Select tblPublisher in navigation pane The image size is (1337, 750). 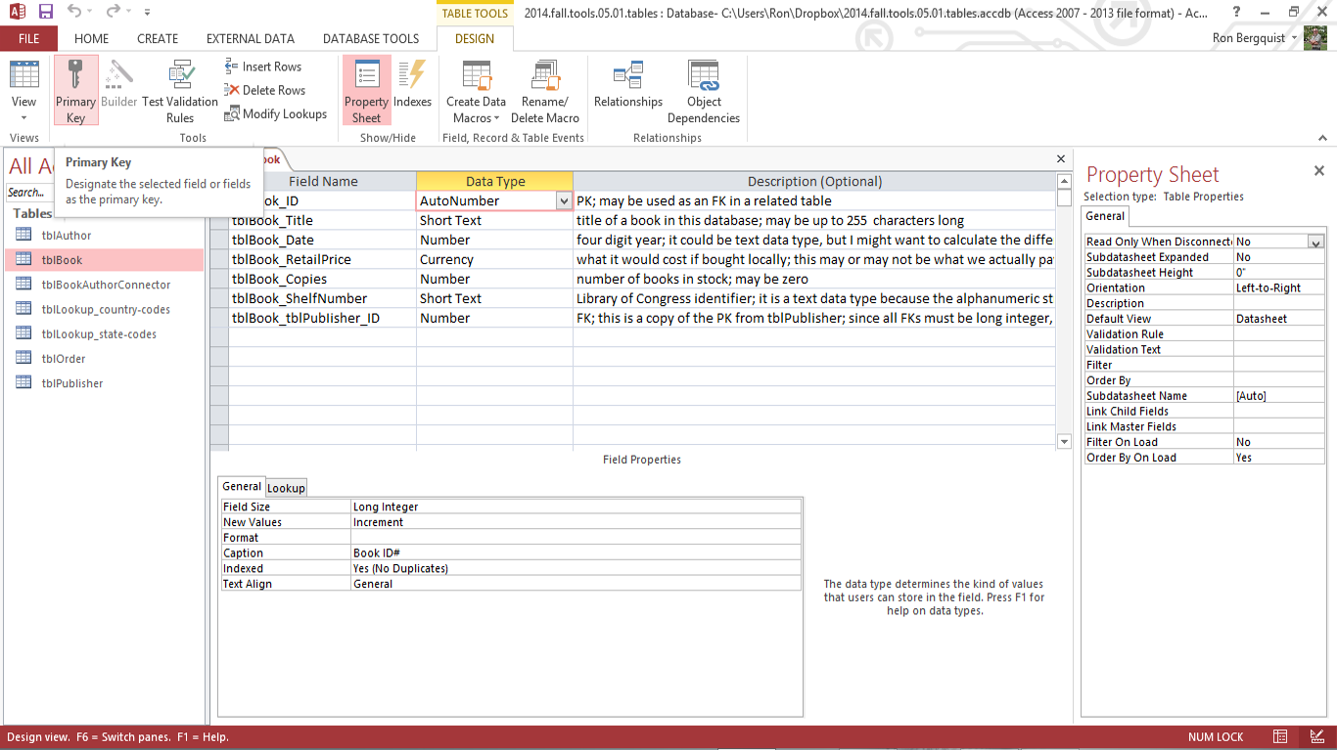click(x=72, y=383)
